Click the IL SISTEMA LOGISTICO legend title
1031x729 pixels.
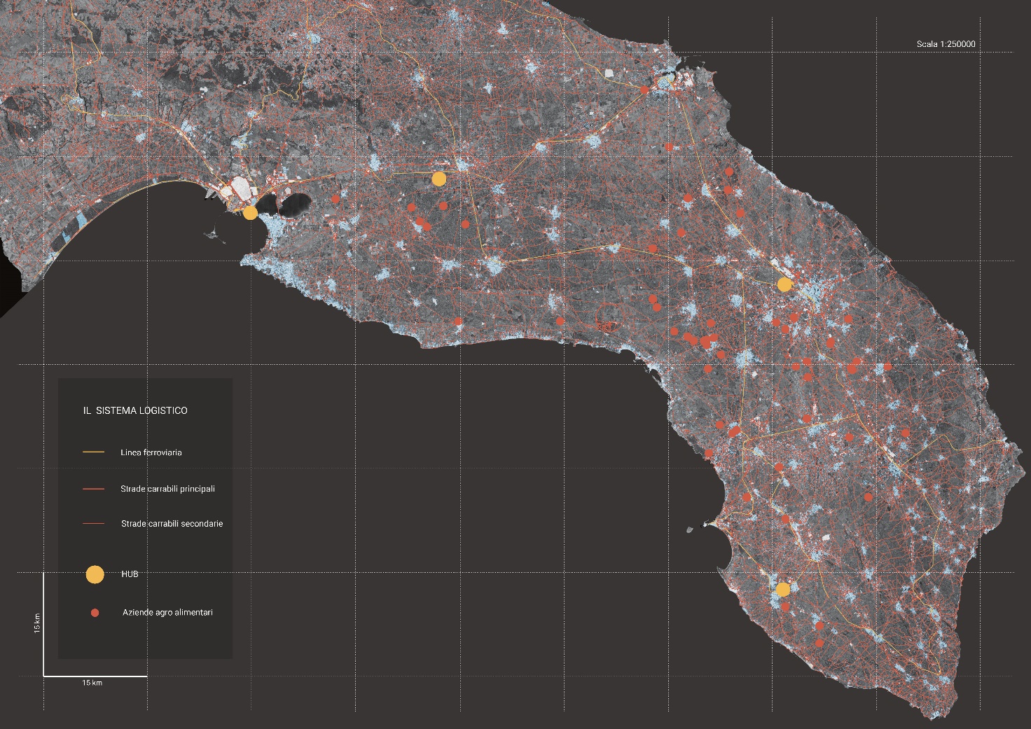(x=135, y=410)
